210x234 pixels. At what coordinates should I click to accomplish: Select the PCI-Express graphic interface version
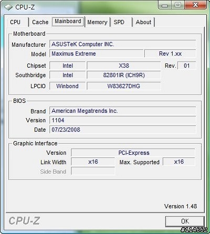pyautogui.click(x=133, y=153)
